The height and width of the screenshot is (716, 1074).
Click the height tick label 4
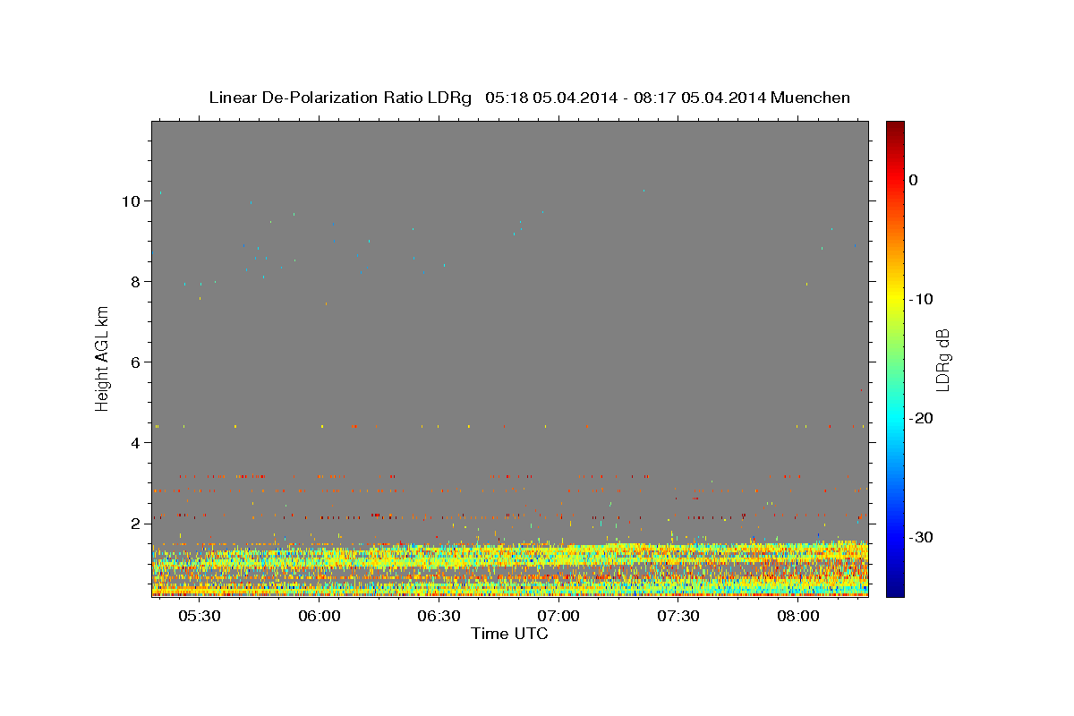(x=136, y=443)
